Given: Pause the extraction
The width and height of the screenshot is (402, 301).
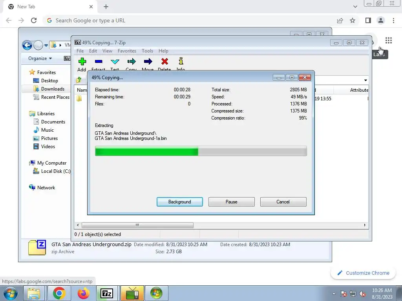Looking at the screenshot, I should 232,202.
